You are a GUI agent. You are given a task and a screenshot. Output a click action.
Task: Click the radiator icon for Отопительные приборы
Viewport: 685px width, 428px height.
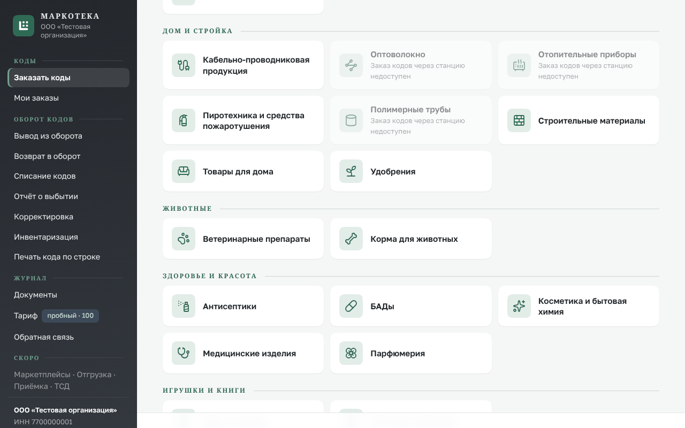(x=519, y=65)
